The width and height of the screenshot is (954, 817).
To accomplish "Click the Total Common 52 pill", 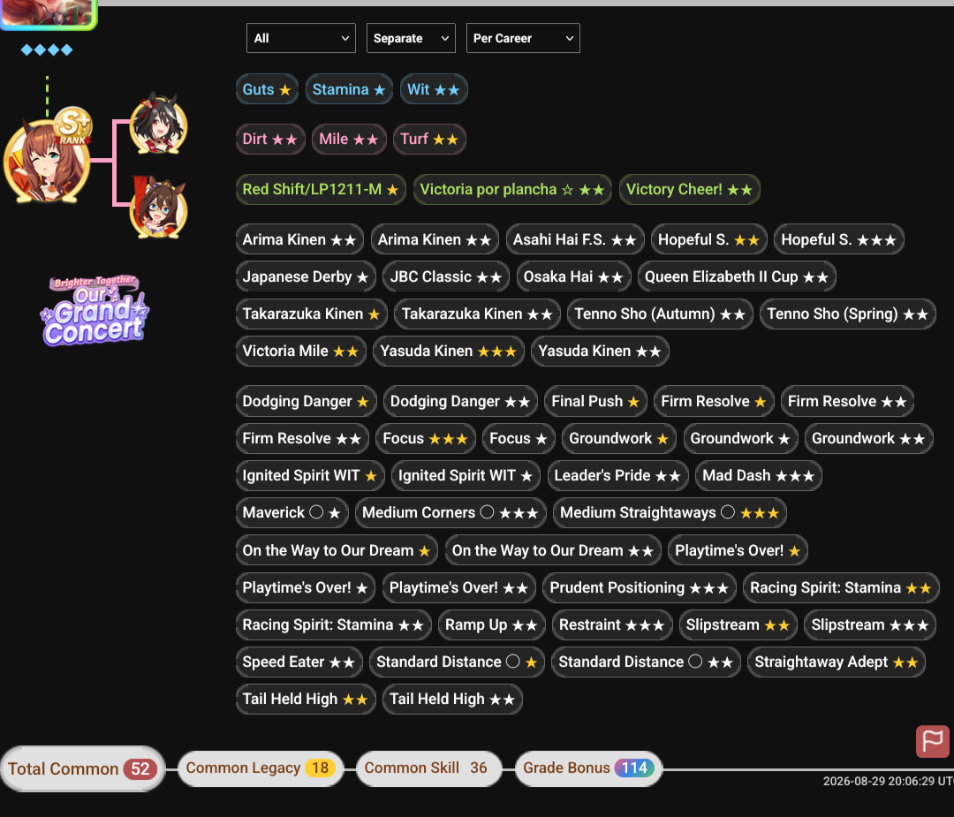I will coord(83,769).
